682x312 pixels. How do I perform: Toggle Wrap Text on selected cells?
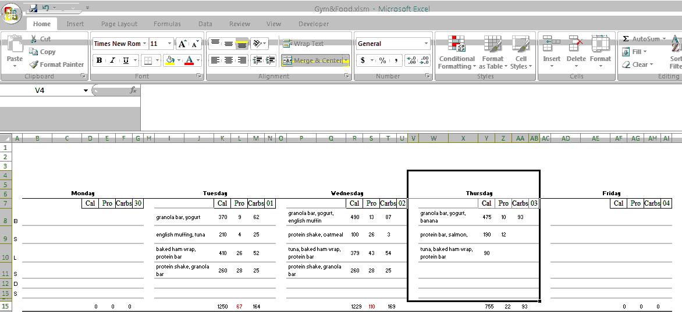pyautogui.click(x=303, y=44)
